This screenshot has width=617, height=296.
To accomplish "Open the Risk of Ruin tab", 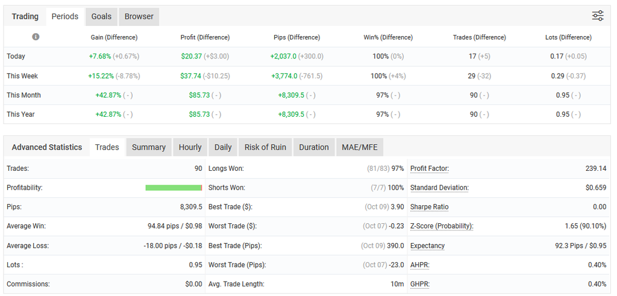I will (265, 147).
